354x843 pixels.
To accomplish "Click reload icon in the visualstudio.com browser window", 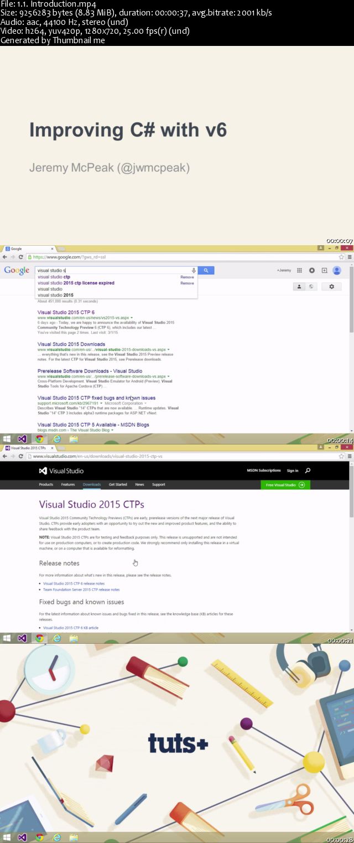I will point(21,456).
